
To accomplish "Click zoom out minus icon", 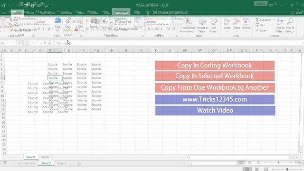I will pyautogui.click(x=273, y=169).
